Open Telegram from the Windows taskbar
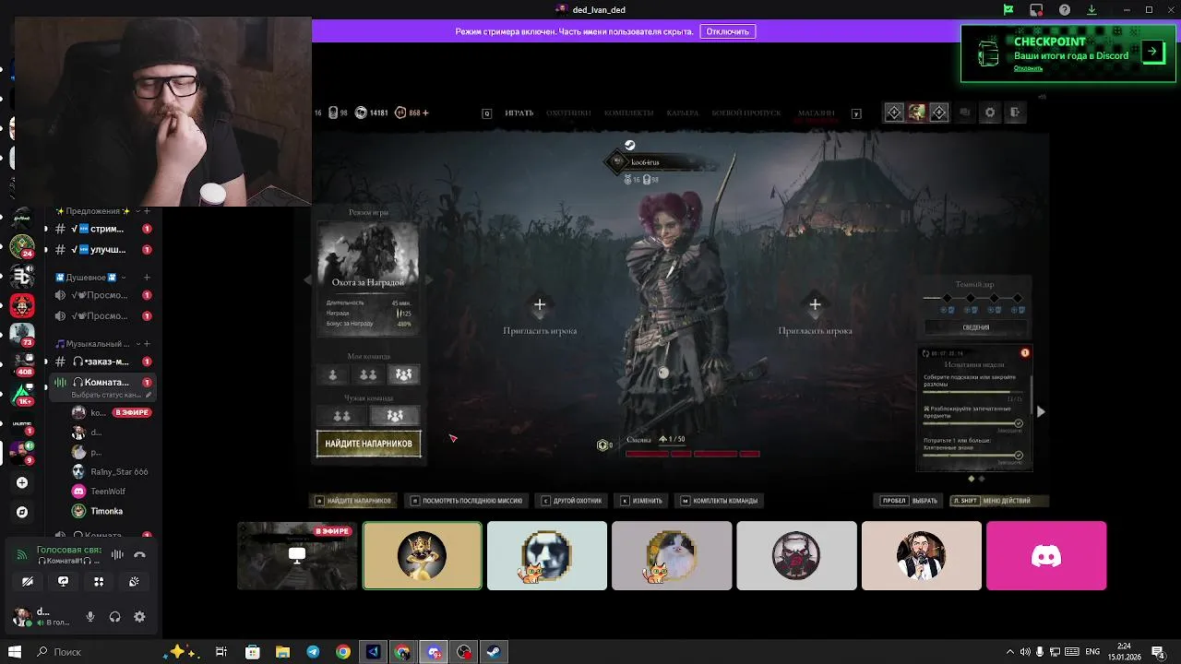 (x=313, y=652)
